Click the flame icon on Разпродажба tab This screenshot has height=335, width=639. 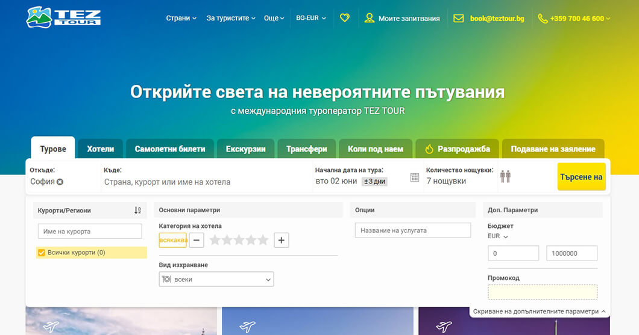click(429, 149)
